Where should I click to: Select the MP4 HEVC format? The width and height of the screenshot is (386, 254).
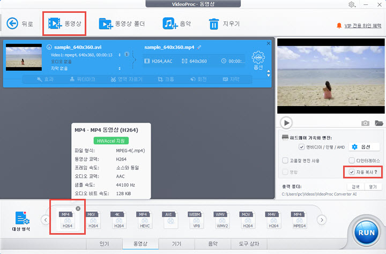[x=145, y=220]
